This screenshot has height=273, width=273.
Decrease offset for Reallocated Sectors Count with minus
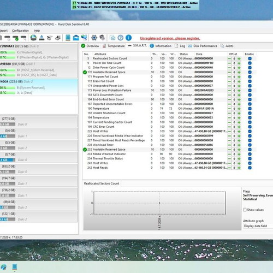pyautogui.click(x=229, y=58)
